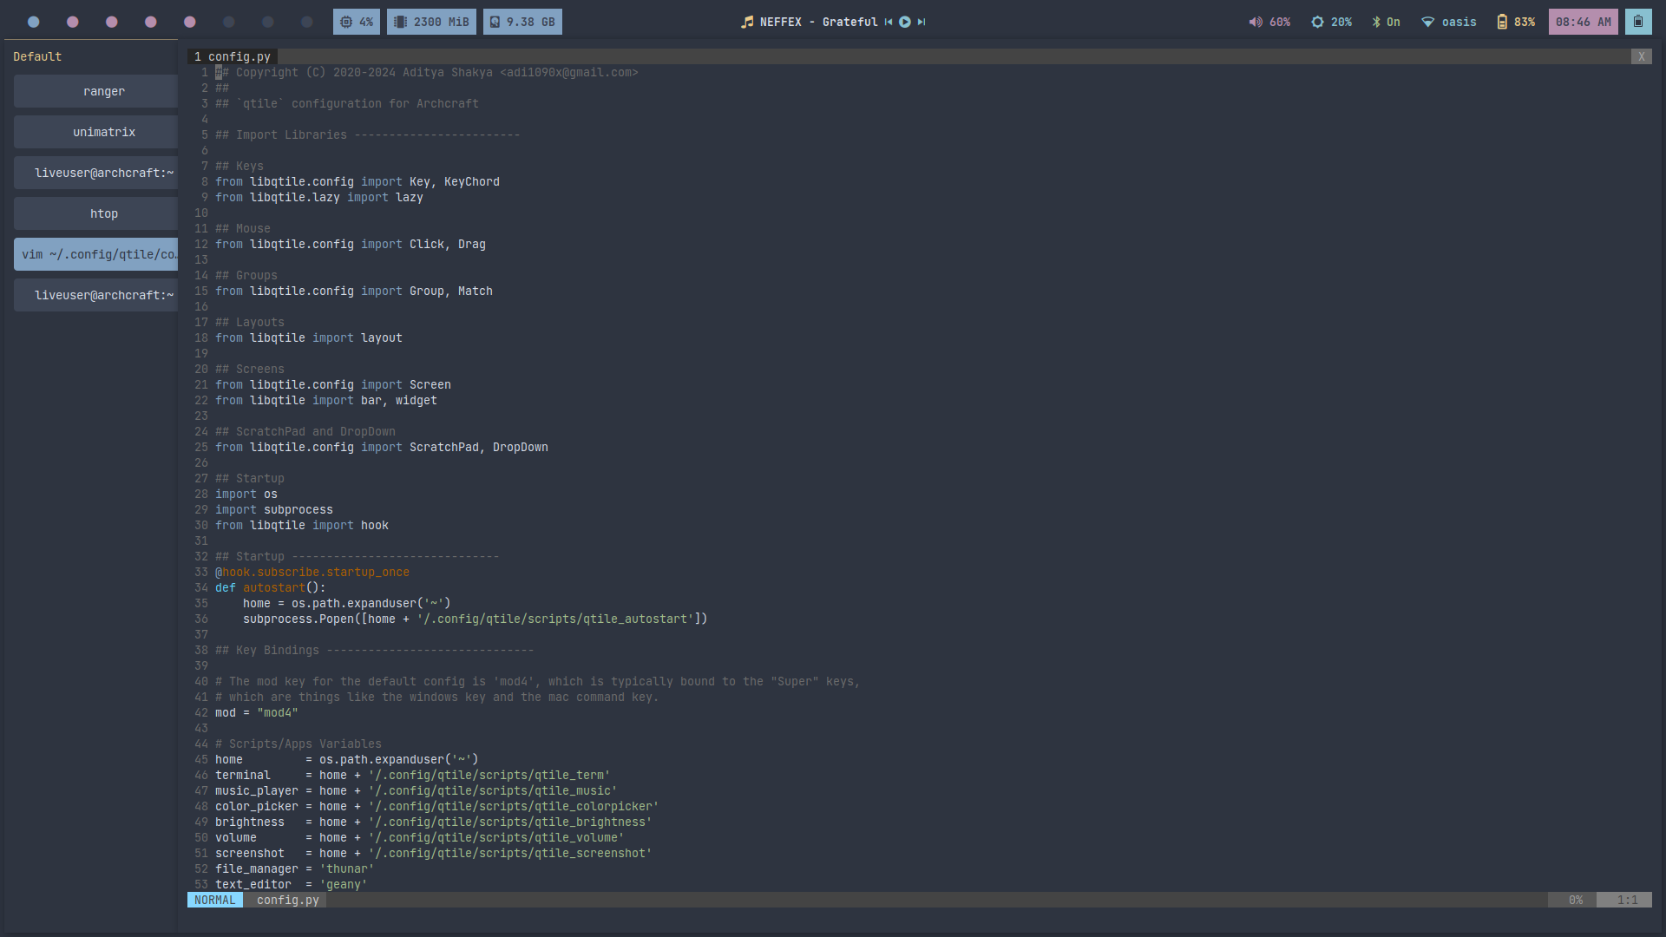Image resolution: width=1666 pixels, height=937 pixels.
Task: Click the CPU usage icon in bar
Action: tap(346, 22)
